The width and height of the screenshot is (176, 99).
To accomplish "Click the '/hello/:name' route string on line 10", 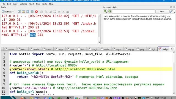I will pyautogui.click(x=36, y=88).
